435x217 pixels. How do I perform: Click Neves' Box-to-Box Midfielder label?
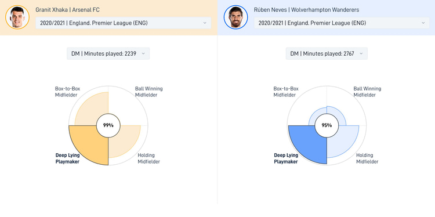pos(286,92)
